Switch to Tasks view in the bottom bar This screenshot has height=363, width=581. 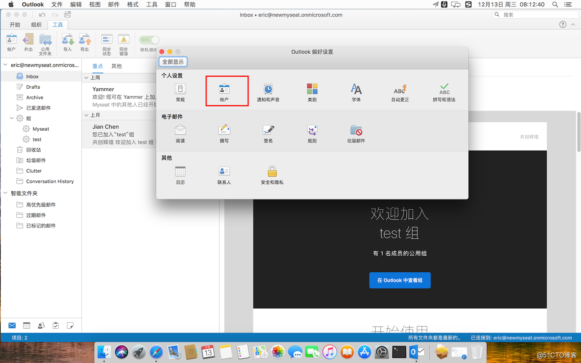tap(56, 325)
